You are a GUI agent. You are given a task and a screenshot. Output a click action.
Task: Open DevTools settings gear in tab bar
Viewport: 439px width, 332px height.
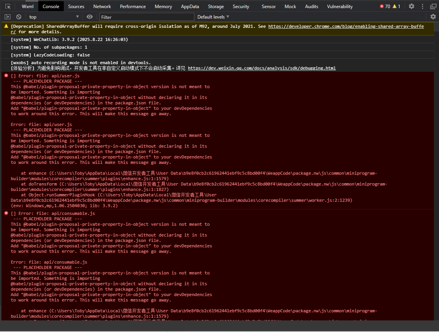pos(412,7)
